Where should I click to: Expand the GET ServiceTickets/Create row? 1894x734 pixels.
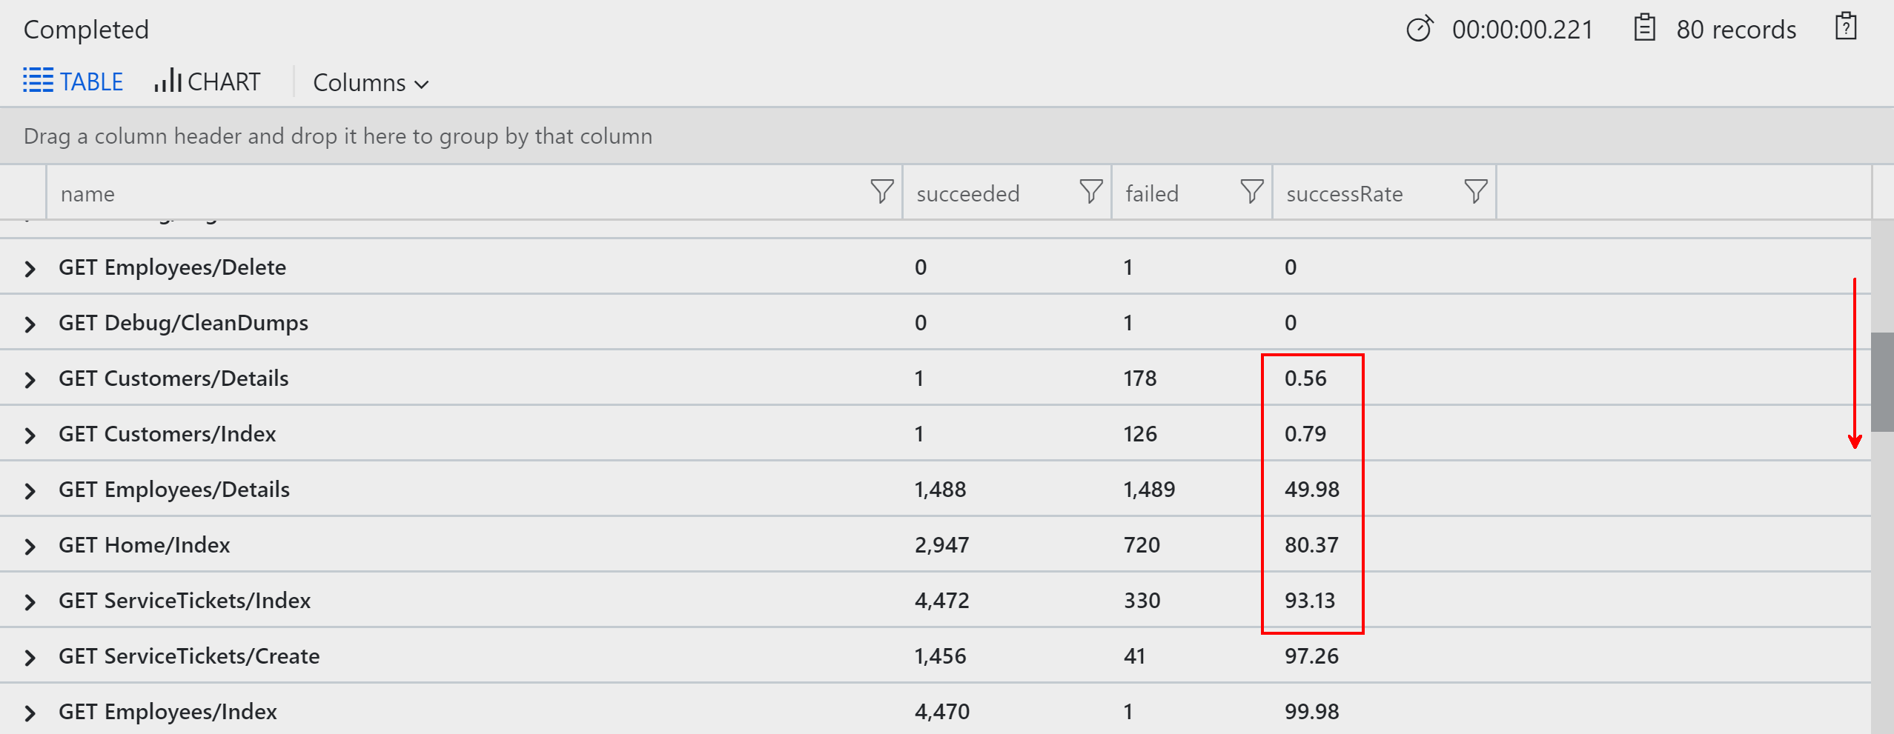click(x=30, y=655)
